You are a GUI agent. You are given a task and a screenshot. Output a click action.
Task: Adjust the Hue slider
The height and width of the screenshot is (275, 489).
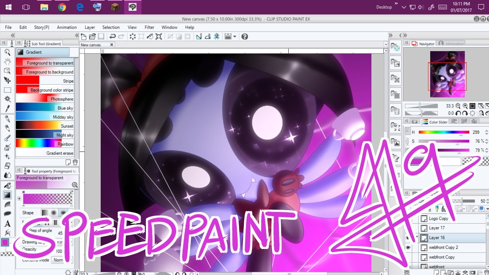tap(444, 132)
